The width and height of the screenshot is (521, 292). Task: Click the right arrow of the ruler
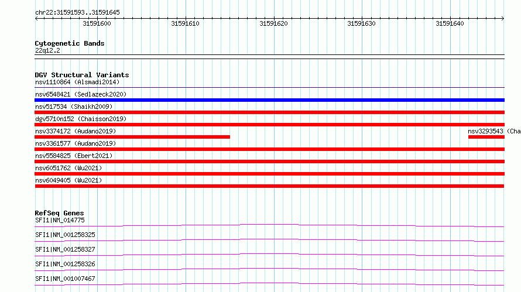(x=503, y=18)
